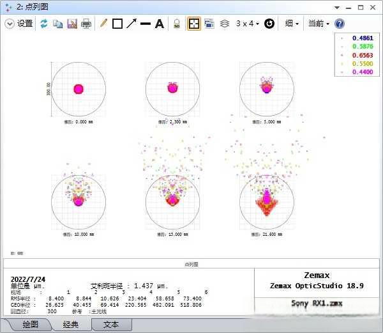Click the copy window icon

pos(58,24)
